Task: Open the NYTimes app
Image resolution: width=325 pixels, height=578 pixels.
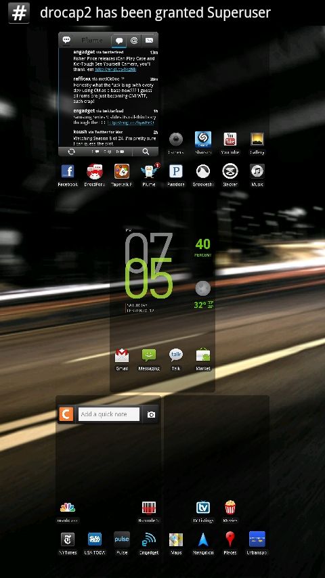Action: click(x=68, y=539)
